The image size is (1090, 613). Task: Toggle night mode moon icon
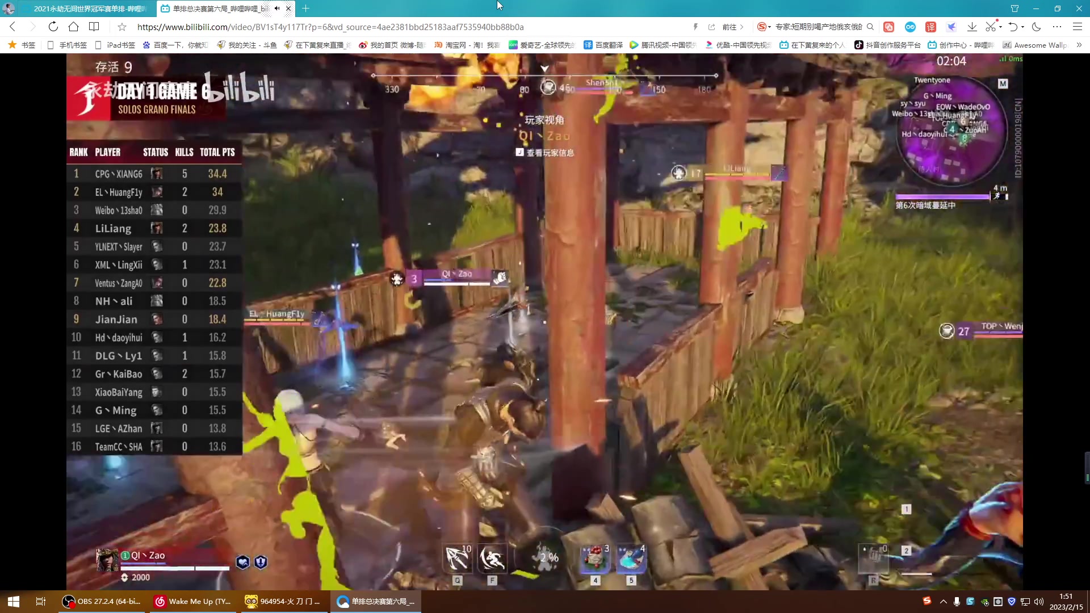point(1037,27)
